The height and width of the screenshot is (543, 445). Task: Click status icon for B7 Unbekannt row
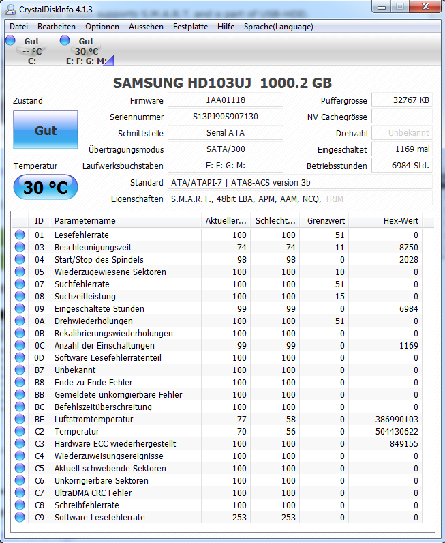tap(20, 370)
